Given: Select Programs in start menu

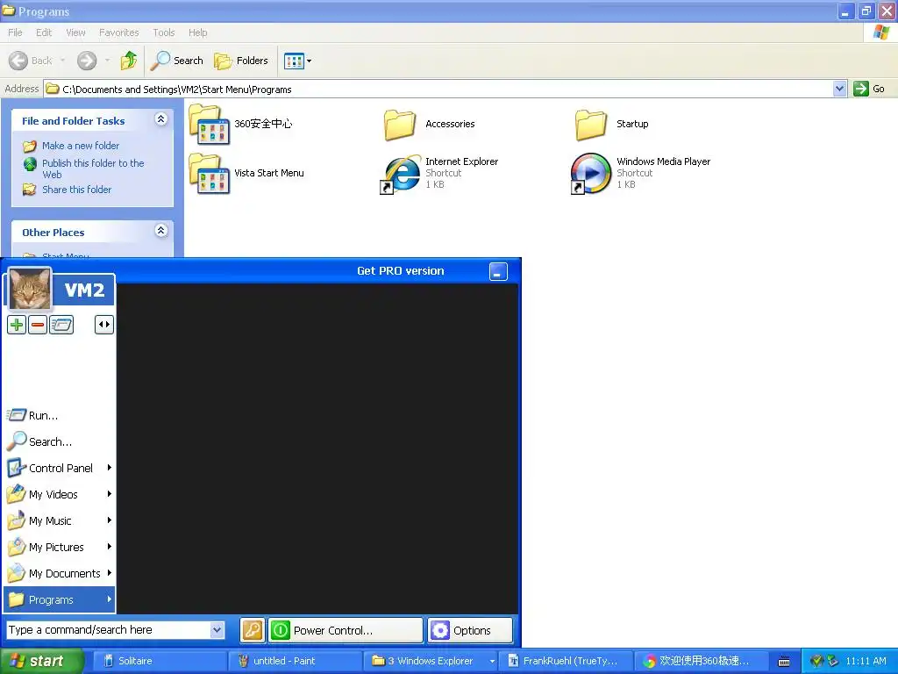Looking at the screenshot, I should click(x=60, y=600).
